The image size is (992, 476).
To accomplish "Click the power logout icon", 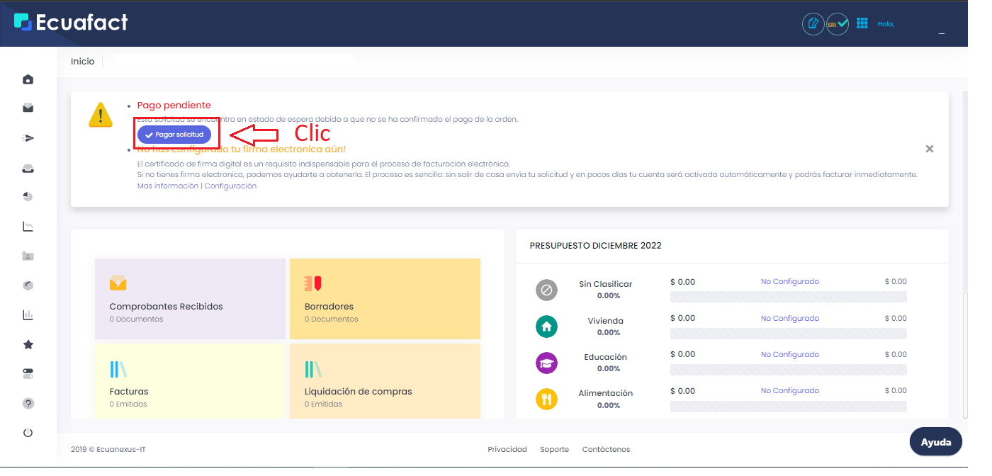I will (x=28, y=432).
